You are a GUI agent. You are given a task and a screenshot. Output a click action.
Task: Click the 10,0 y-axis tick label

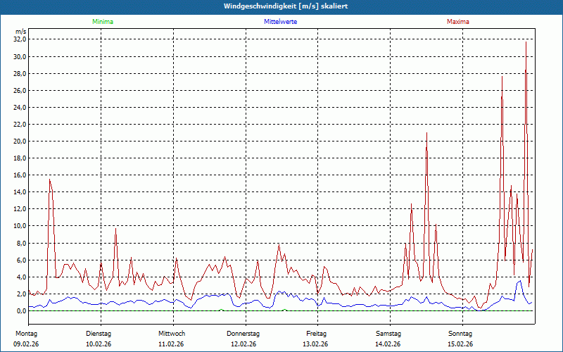click(20, 226)
